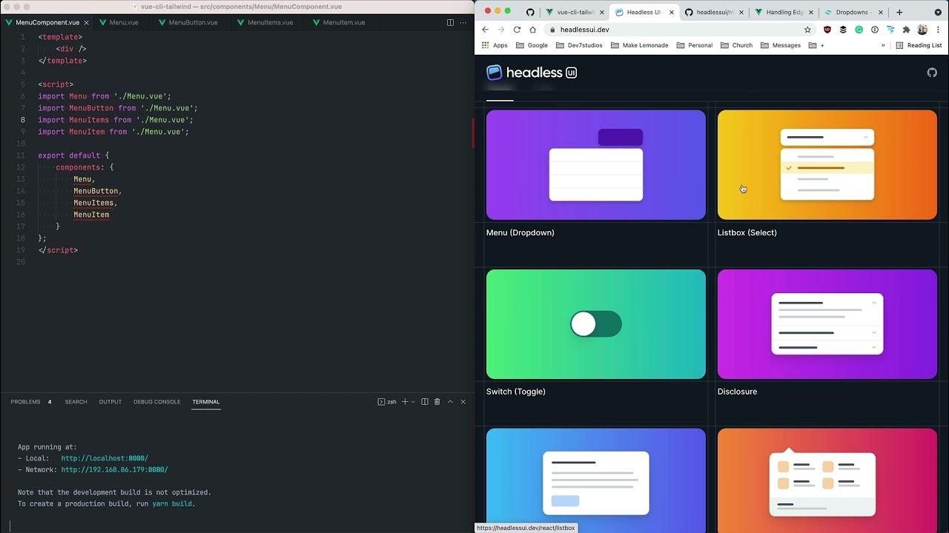Switch to the vue-cli-tailwind browser tab

point(574,12)
